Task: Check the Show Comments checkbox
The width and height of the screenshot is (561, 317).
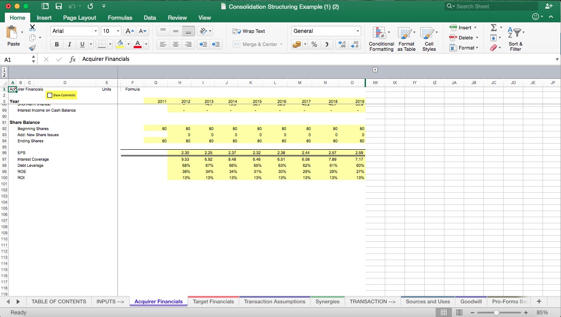Action: pos(50,95)
